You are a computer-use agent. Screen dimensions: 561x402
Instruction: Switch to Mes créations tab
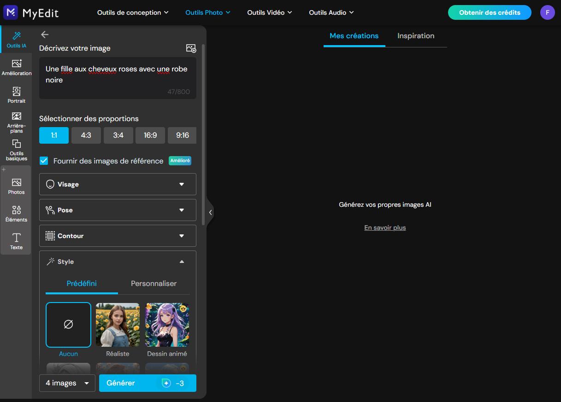coord(354,36)
